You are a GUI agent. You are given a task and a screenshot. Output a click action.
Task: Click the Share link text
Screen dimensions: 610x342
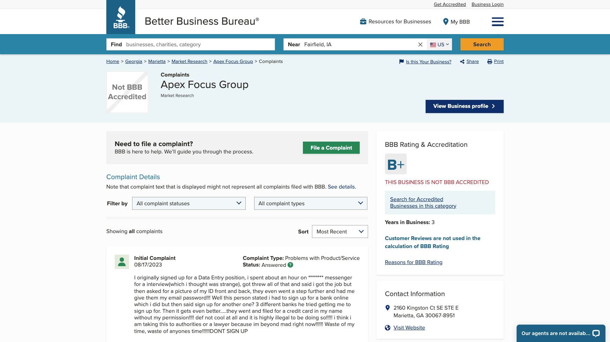472,62
